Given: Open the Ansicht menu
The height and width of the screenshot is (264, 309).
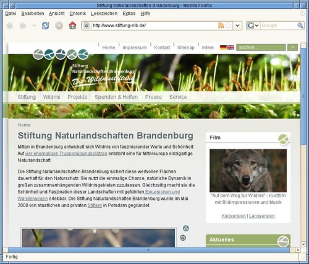Looking at the screenshot, I should tap(57, 13).
